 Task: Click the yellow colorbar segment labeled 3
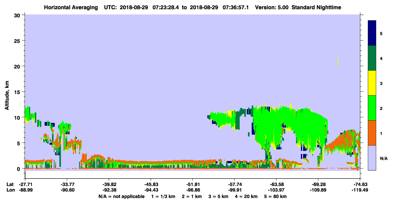pyautogui.click(x=372, y=83)
